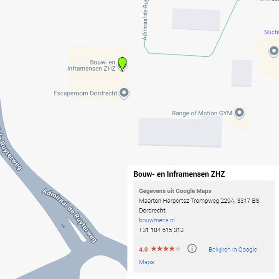Open the bouwmens.nl website link
Viewport: 279px width, 279px height.
point(157,220)
